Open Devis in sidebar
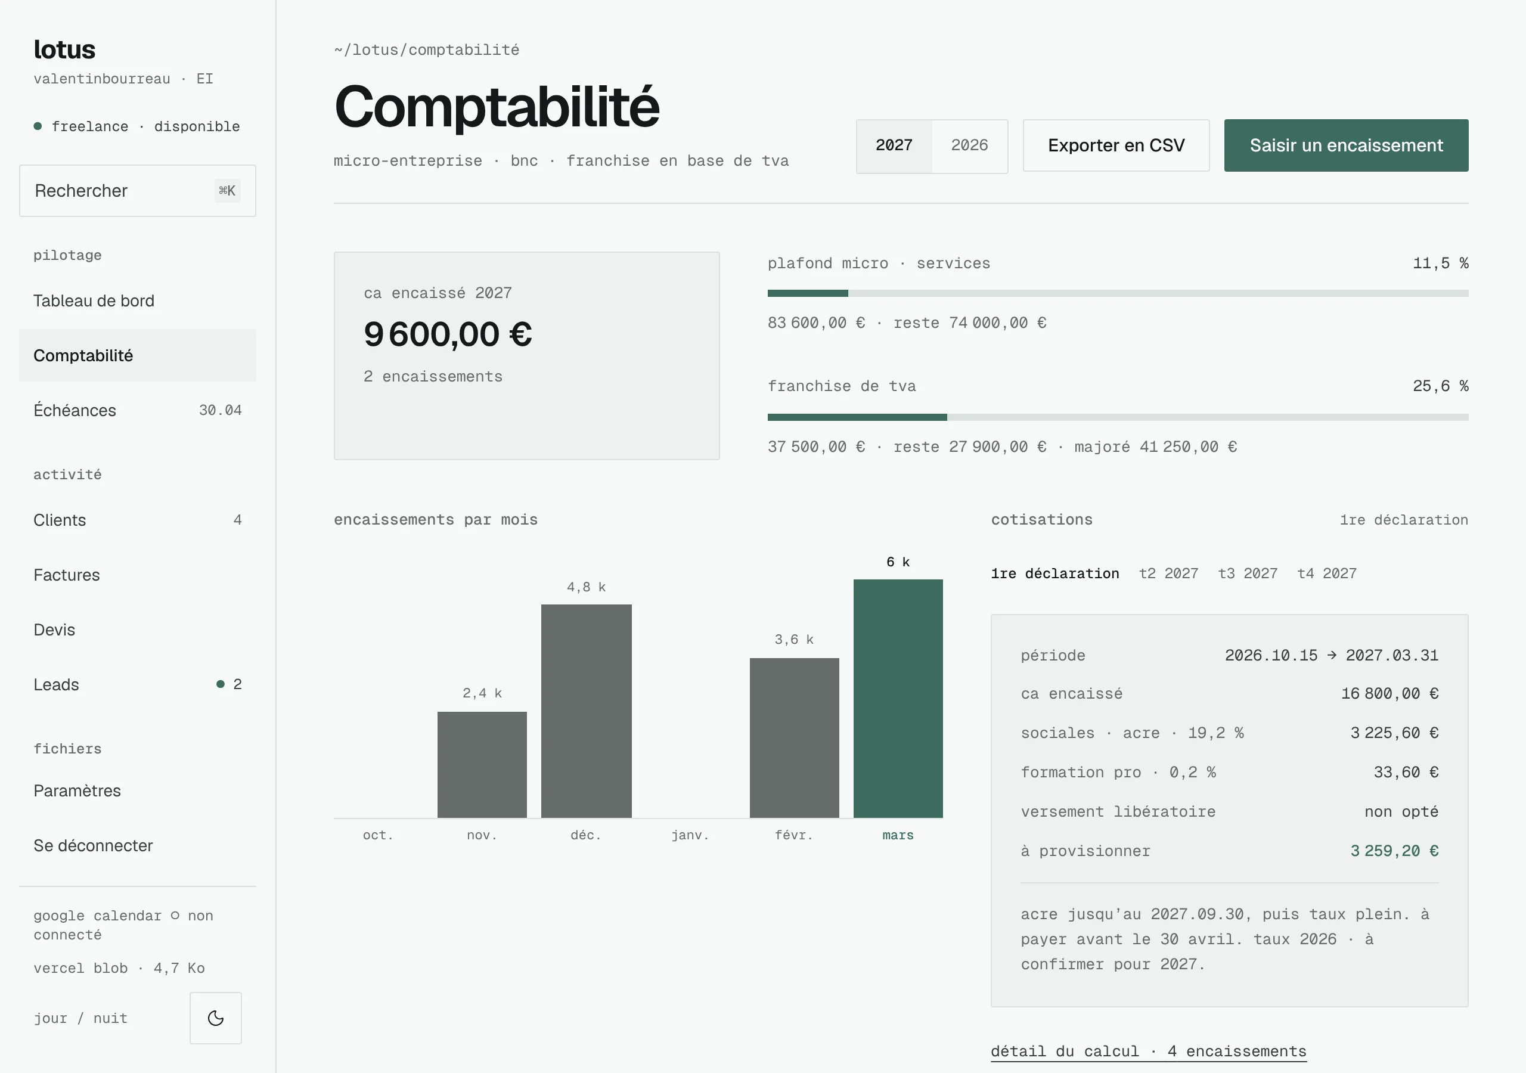This screenshot has width=1526, height=1073. pyautogui.click(x=138, y=629)
